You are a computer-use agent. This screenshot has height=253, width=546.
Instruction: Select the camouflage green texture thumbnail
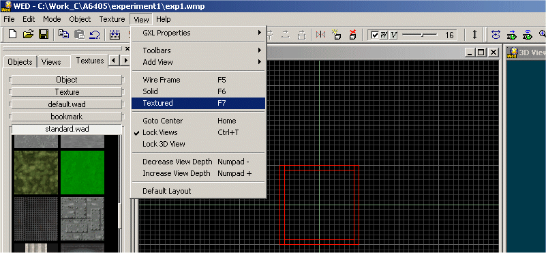pyautogui.click(x=36, y=172)
